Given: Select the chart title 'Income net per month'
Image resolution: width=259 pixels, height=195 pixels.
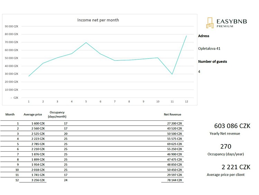Looking at the screenshot, I should [x=98, y=20].
